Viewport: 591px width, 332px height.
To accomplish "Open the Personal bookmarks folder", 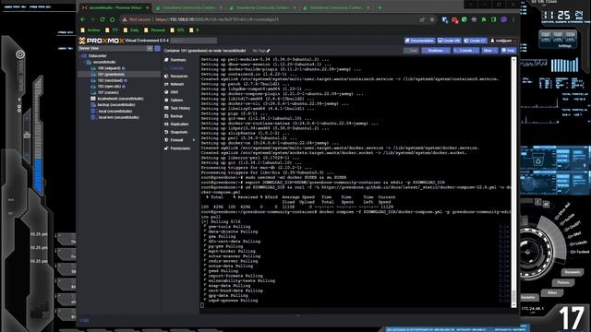I will (x=155, y=30).
